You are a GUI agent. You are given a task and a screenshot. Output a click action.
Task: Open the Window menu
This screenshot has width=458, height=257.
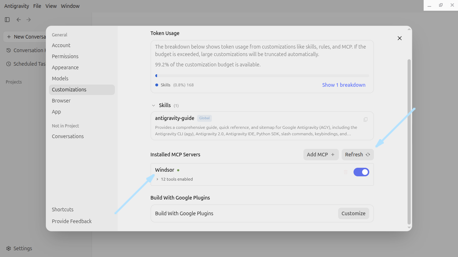70,6
